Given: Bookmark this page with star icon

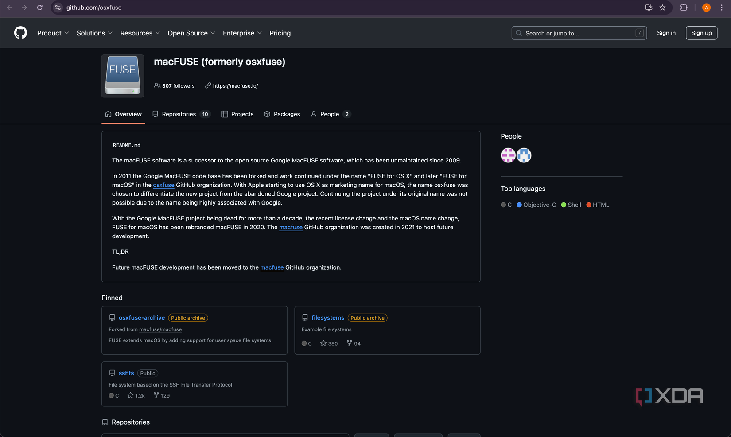Looking at the screenshot, I should pos(662,8).
